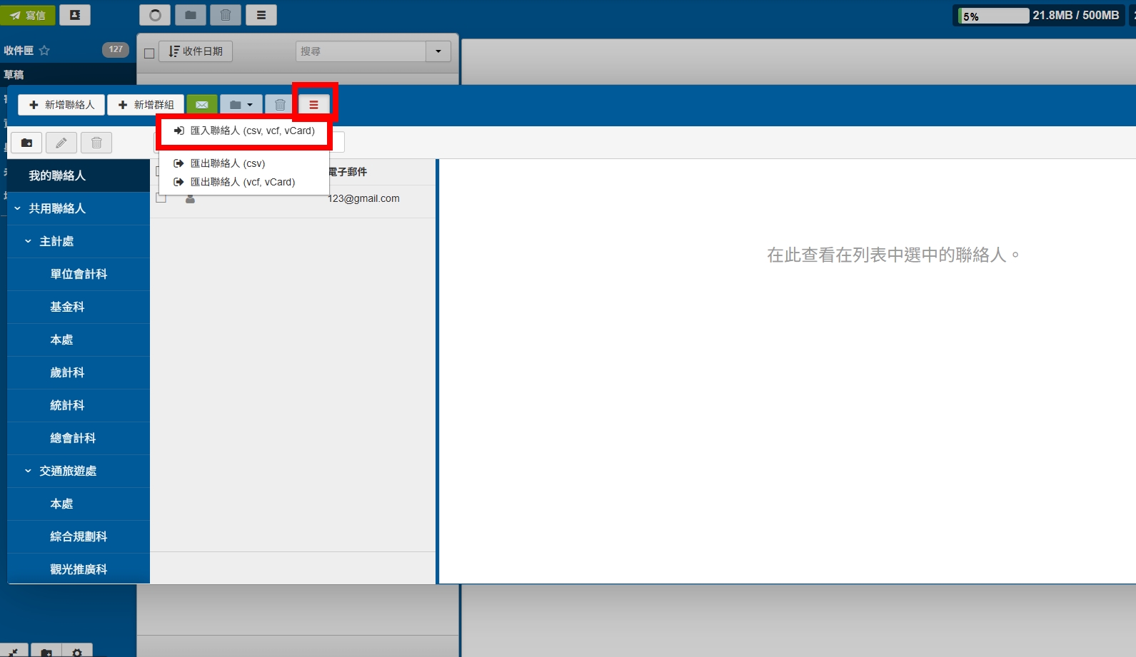1136x657 pixels.
Task: Click the 127 unread count badge
Action: coord(116,49)
